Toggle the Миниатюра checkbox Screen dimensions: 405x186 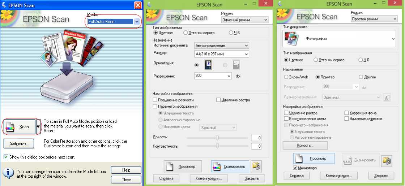pyautogui.click(x=295, y=168)
